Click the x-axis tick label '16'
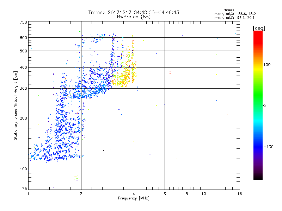The image size is (282, 211). tap(240, 194)
